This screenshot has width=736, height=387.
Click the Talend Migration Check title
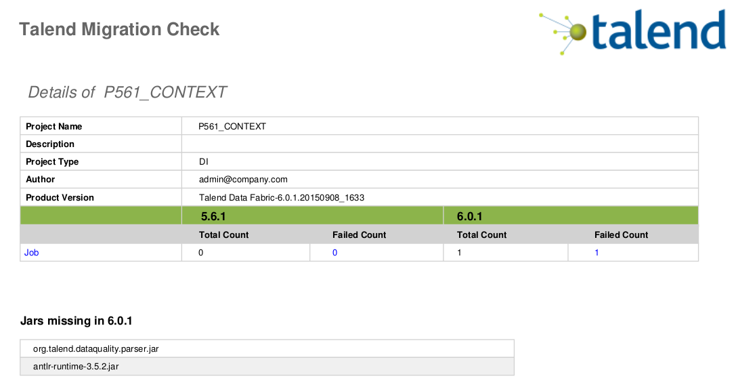(x=119, y=29)
